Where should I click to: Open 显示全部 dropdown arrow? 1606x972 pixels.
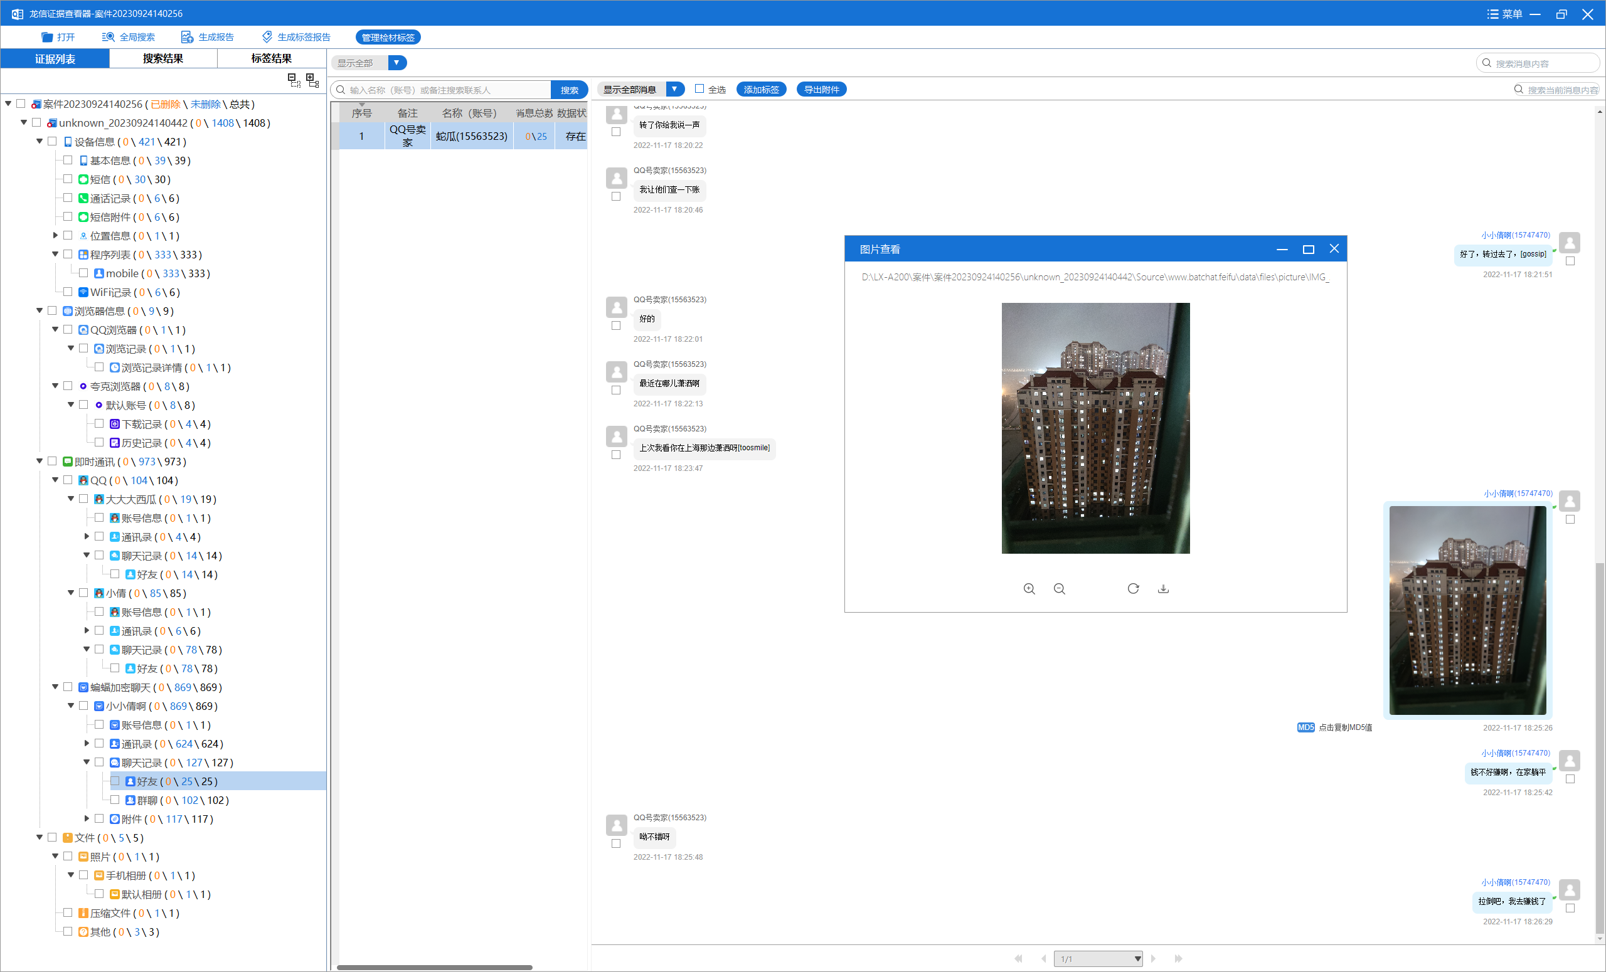(x=397, y=63)
